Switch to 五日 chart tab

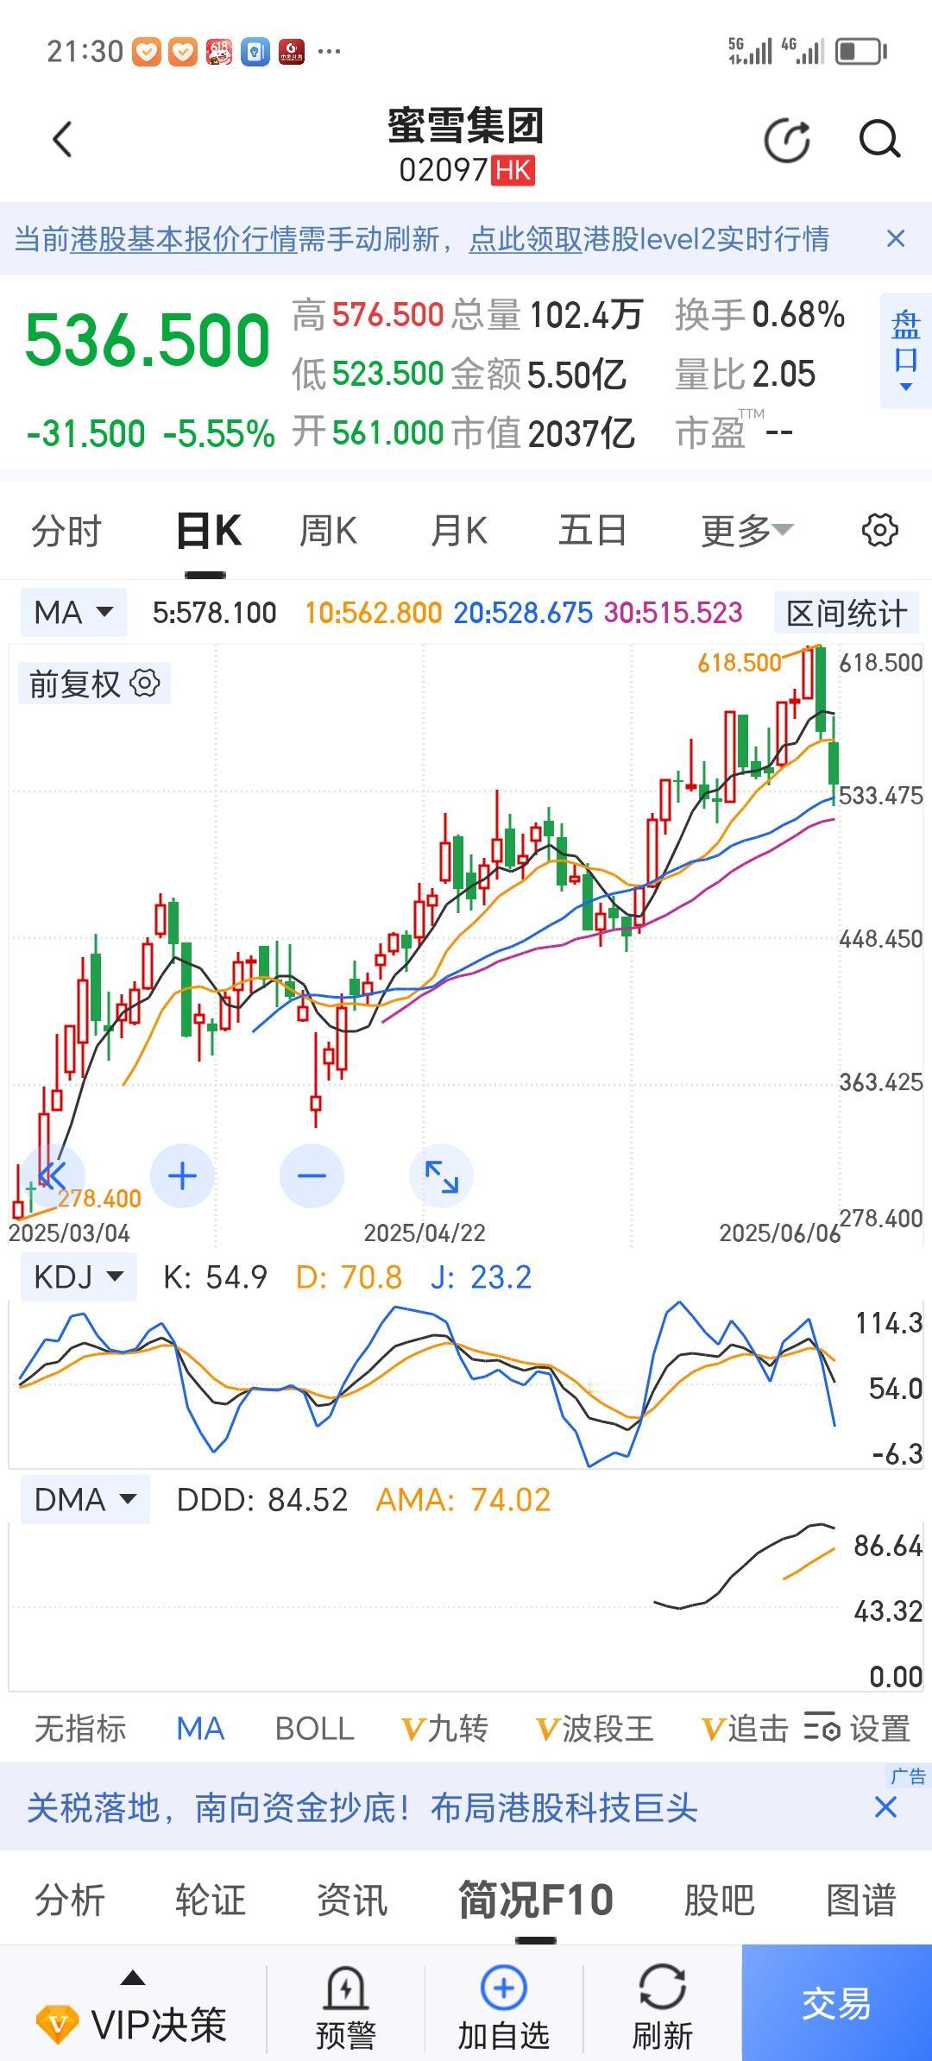coord(592,530)
